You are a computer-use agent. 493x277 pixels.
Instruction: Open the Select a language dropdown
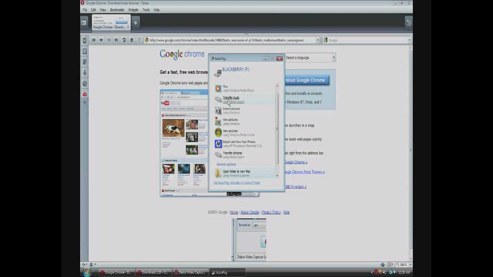(x=310, y=58)
